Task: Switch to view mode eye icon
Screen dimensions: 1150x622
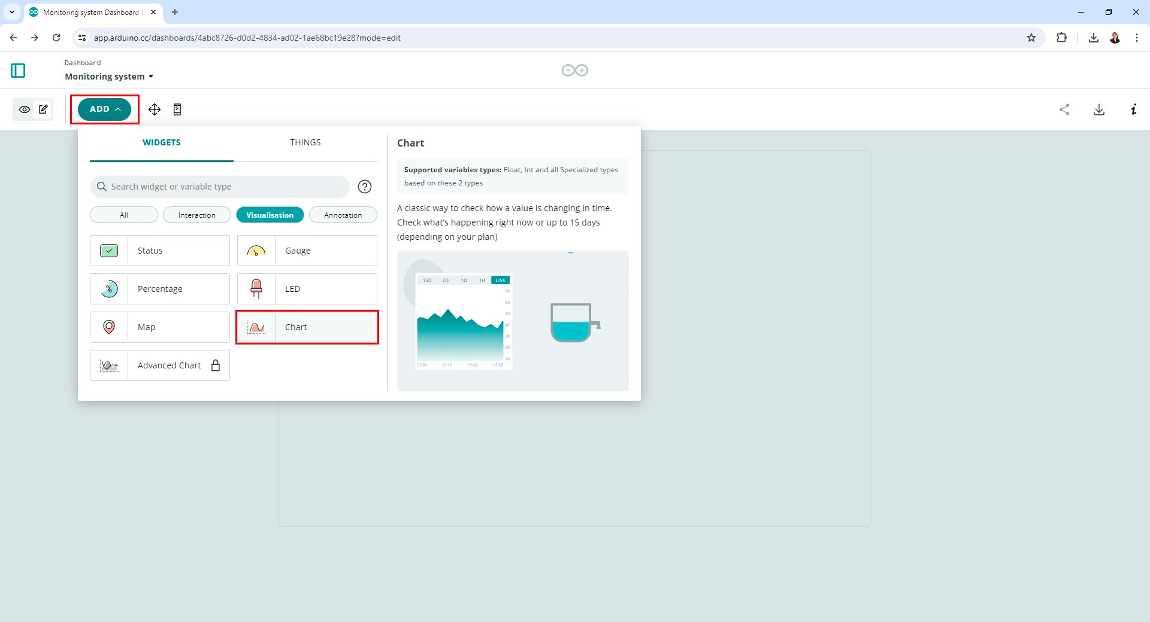Action: 25,109
